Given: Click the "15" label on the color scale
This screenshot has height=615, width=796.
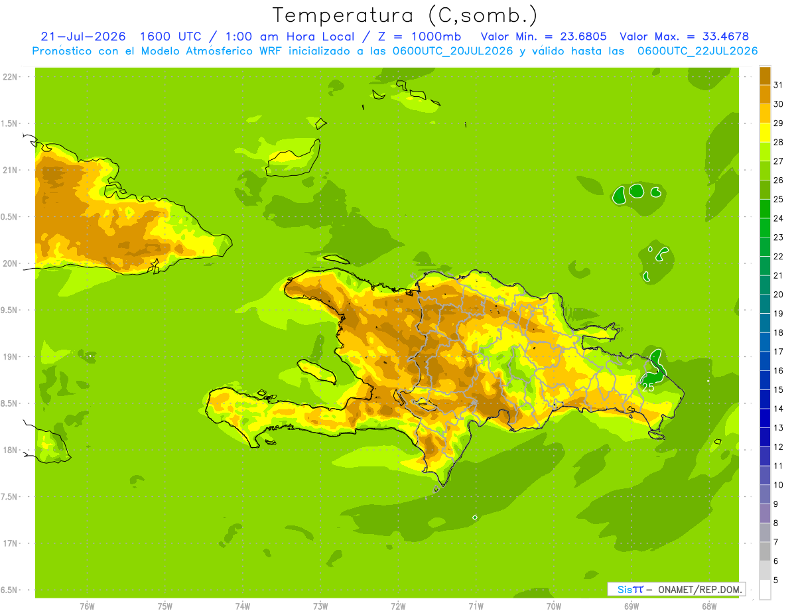Looking at the screenshot, I should [778, 389].
